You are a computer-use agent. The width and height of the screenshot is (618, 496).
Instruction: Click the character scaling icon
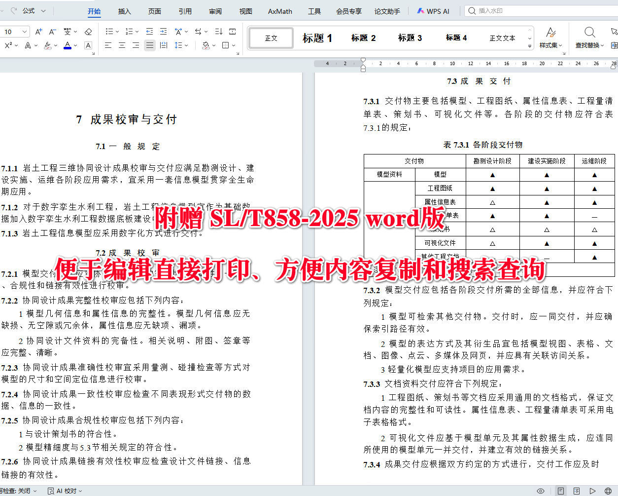178,32
